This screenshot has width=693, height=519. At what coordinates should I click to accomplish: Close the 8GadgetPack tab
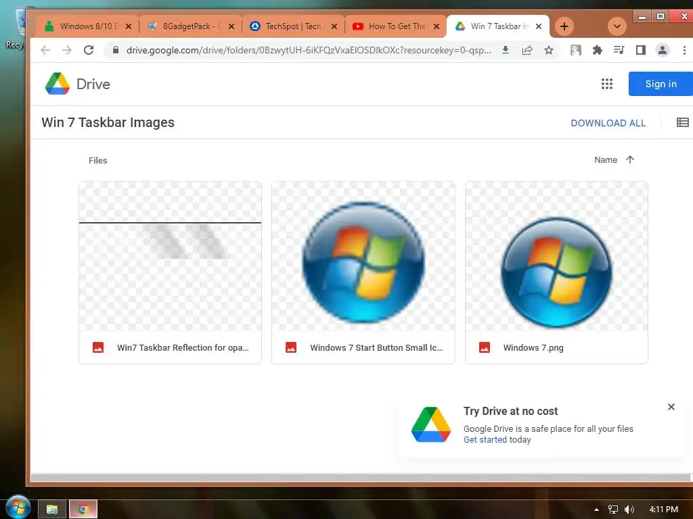click(231, 26)
